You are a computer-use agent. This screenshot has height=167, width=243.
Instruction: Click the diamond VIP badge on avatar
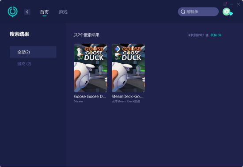pyautogui.click(x=231, y=14)
